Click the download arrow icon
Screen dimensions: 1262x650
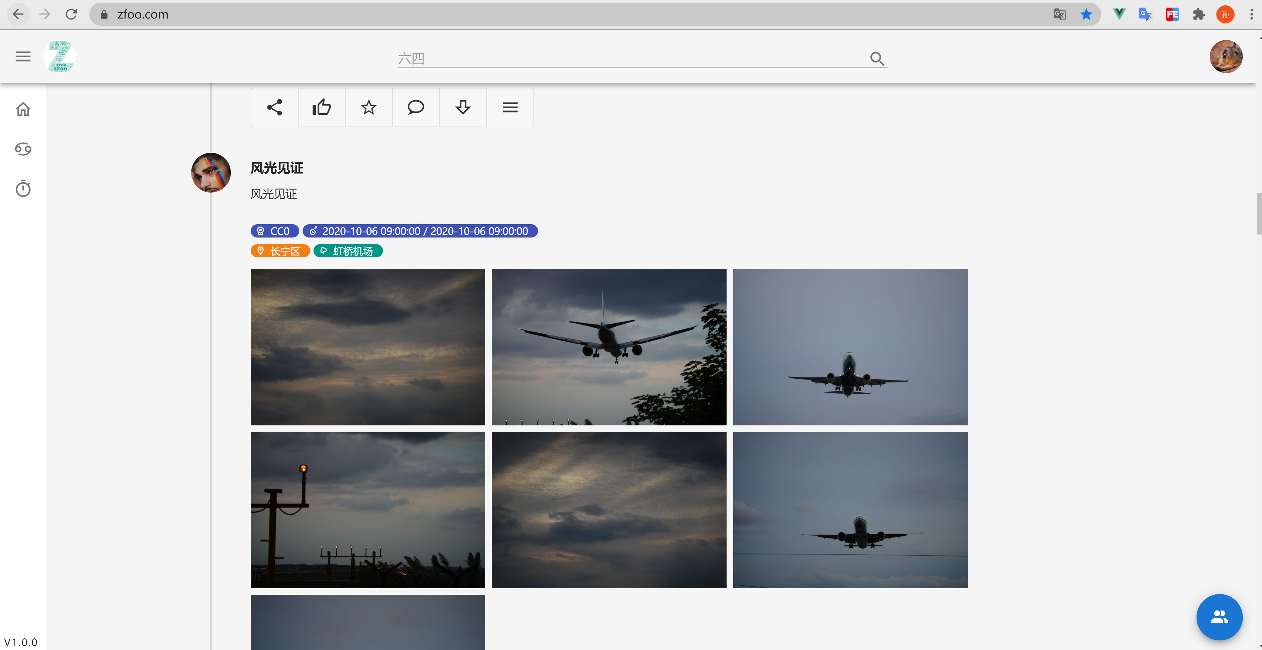pos(462,108)
